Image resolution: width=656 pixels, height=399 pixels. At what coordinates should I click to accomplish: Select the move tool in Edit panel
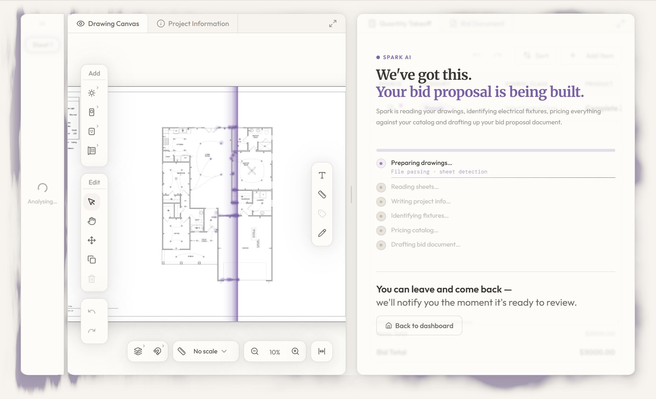coord(92,240)
